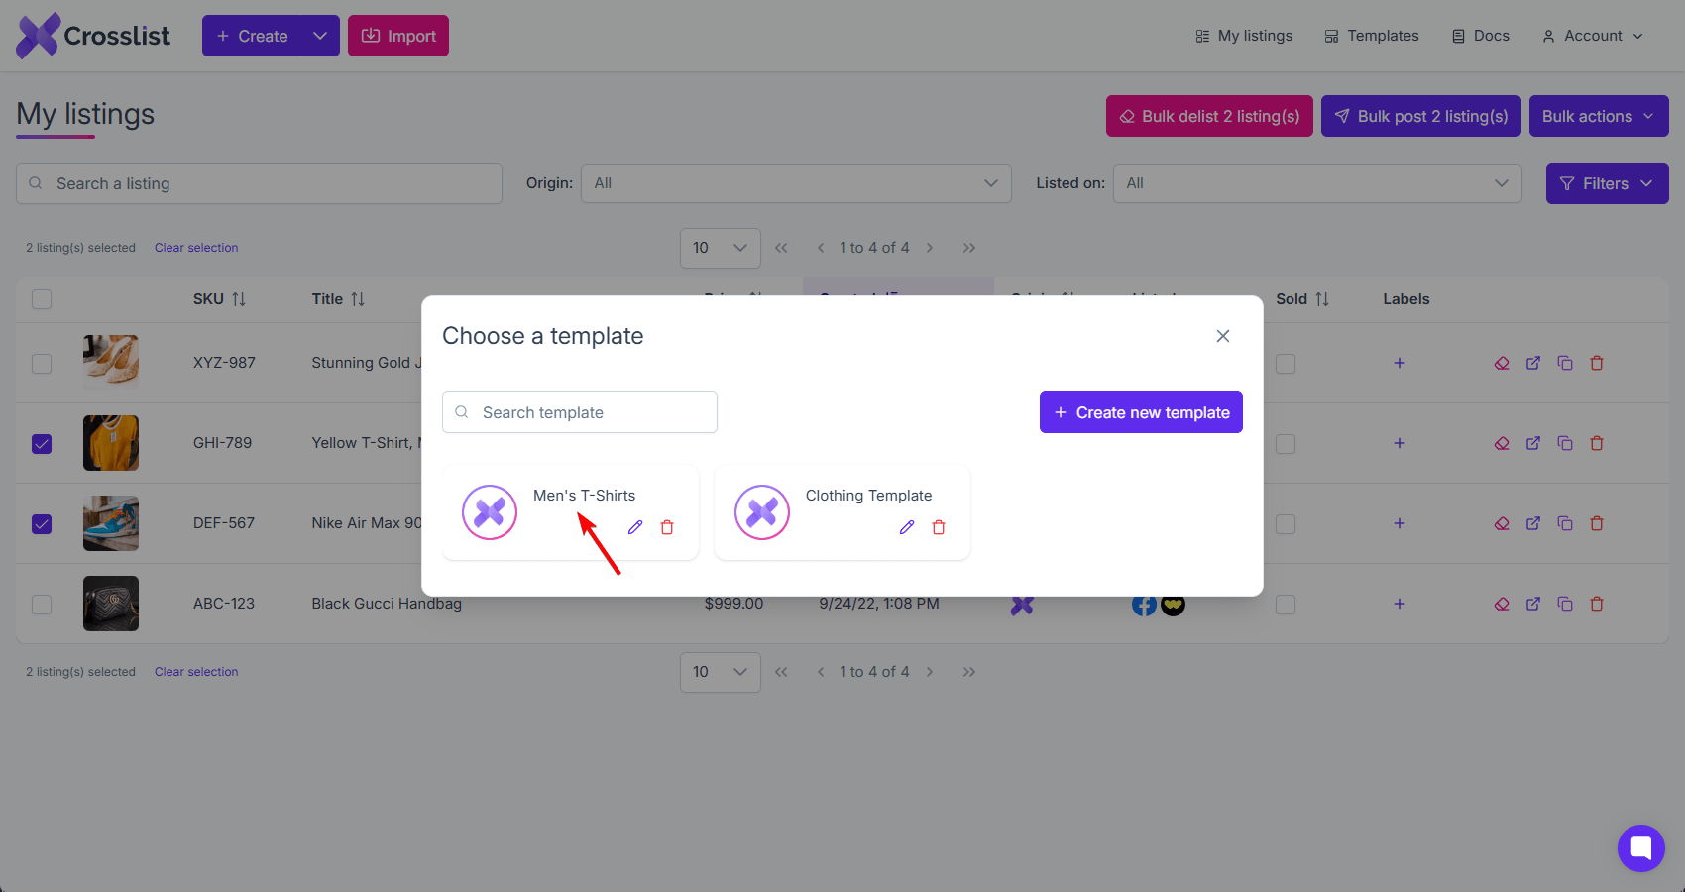Image resolution: width=1685 pixels, height=892 pixels.
Task: Delete the Men's T-Shirts template trash icon
Action: pyautogui.click(x=667, y=527)
